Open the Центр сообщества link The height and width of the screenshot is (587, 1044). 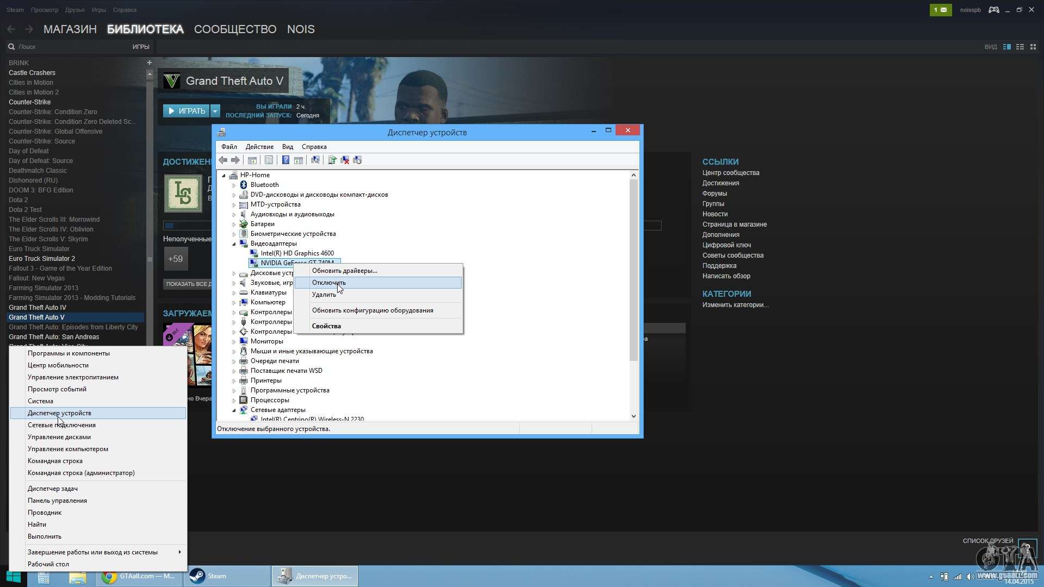[731, 173]
